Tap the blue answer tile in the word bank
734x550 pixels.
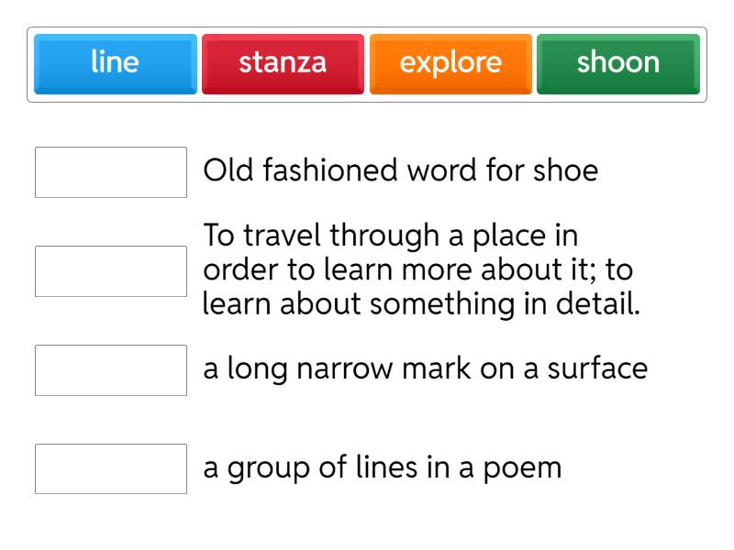coord(116,63)
